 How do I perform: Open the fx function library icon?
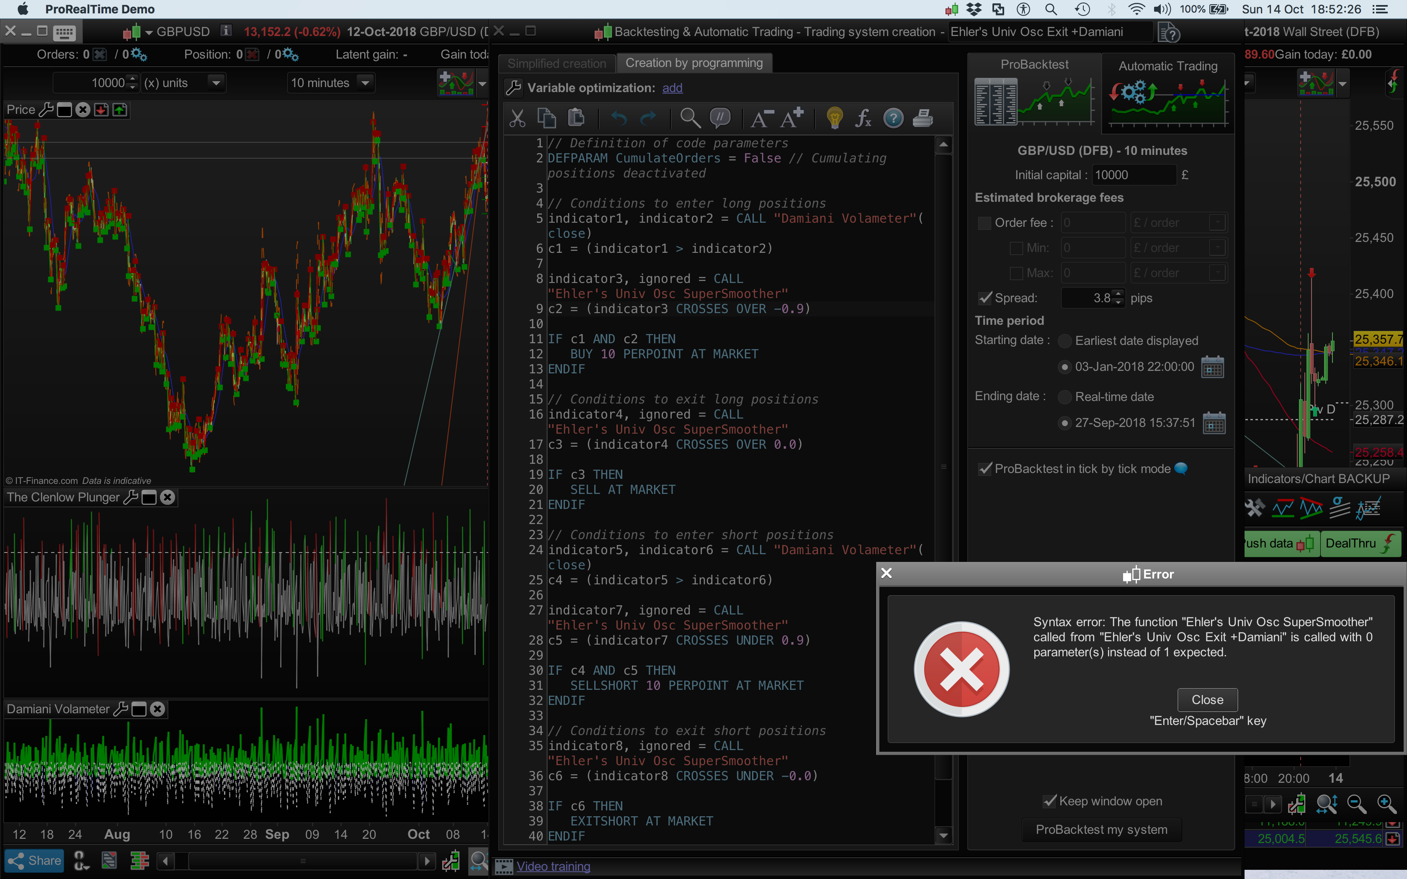pos(863,118)
